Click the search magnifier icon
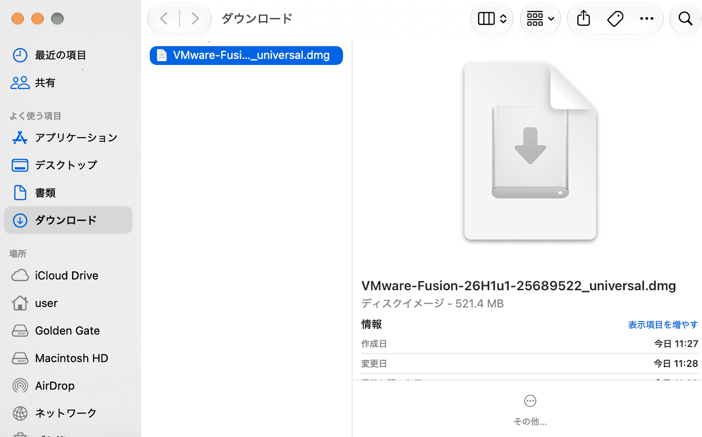The image size is (702, 437). pyautogui.click(x=686, y=19)
